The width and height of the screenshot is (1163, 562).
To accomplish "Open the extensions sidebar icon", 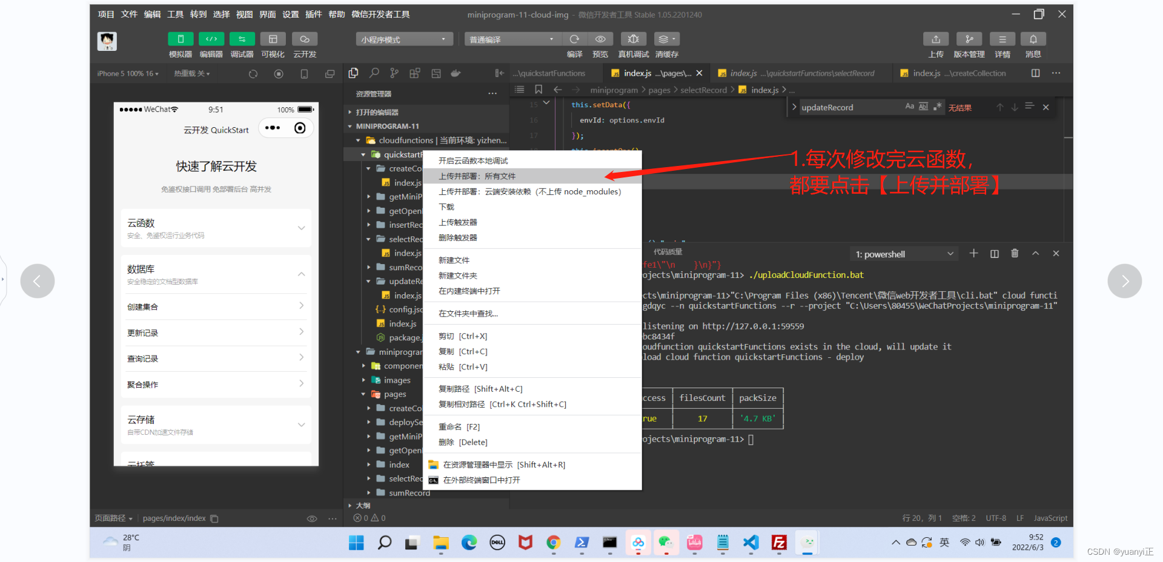I will click(x=415, y=73).
